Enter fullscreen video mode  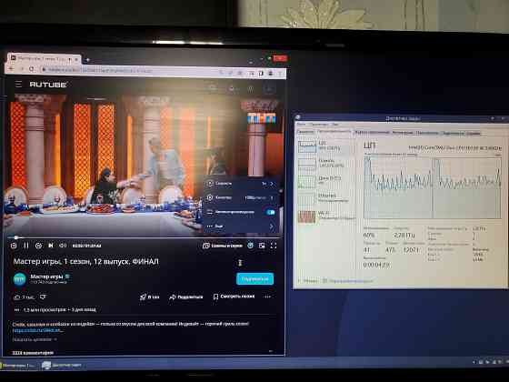pos(274,246)
